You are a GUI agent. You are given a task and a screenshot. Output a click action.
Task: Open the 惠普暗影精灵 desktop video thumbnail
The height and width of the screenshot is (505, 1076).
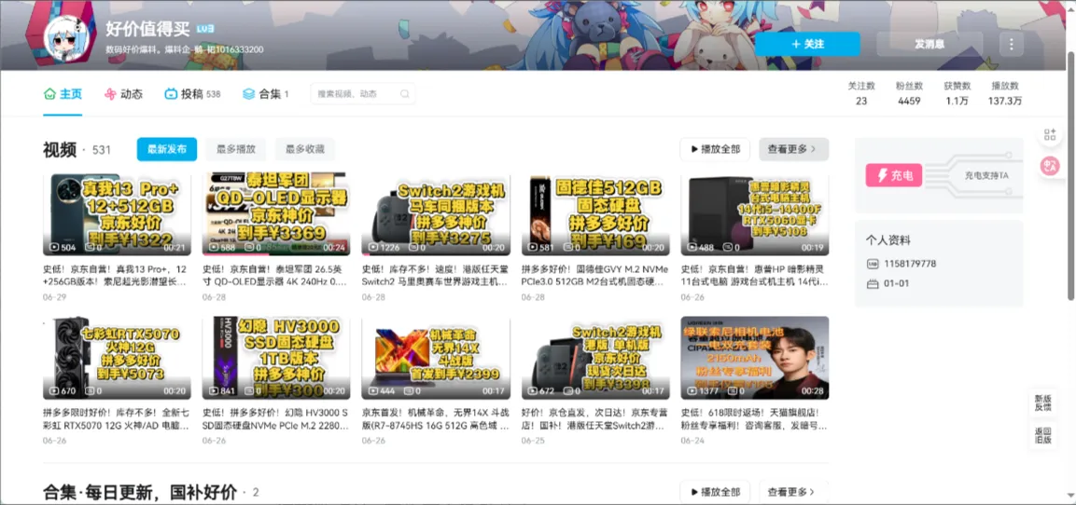(754, 213)
